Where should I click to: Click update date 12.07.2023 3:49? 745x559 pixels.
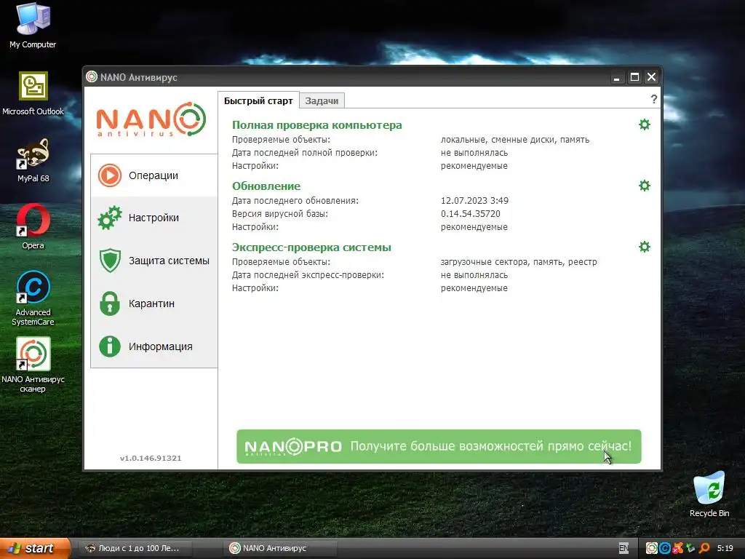click(x=474, y=201)
